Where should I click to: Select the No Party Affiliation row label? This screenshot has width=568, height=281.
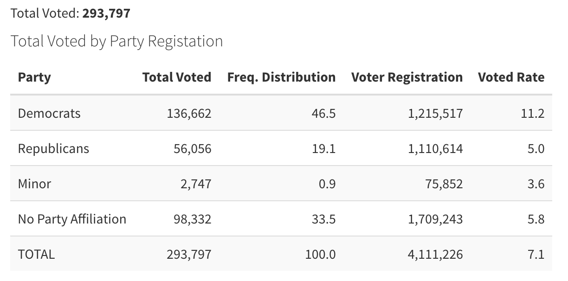[x=72, y=219]
